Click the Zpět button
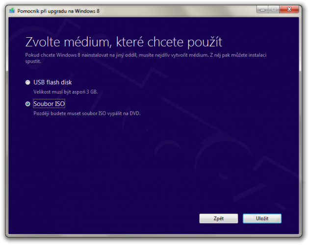 point(219,219)
